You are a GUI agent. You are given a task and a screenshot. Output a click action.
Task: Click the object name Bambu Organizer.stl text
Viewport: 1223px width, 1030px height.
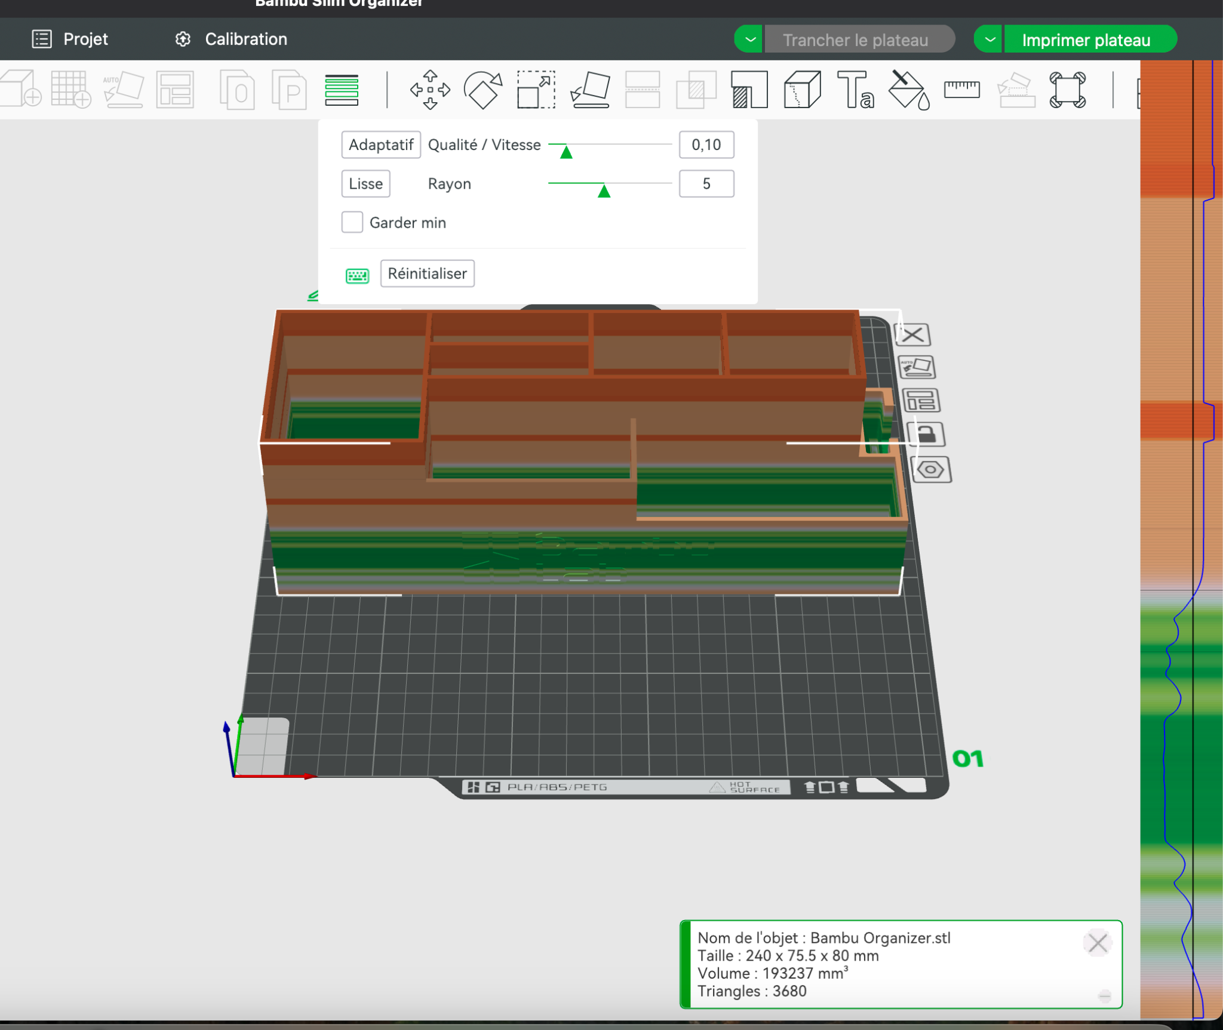[x=880, y=938]
